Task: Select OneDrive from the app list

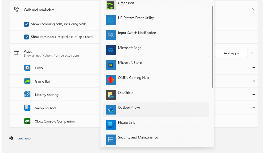Action: pos(156,95)
